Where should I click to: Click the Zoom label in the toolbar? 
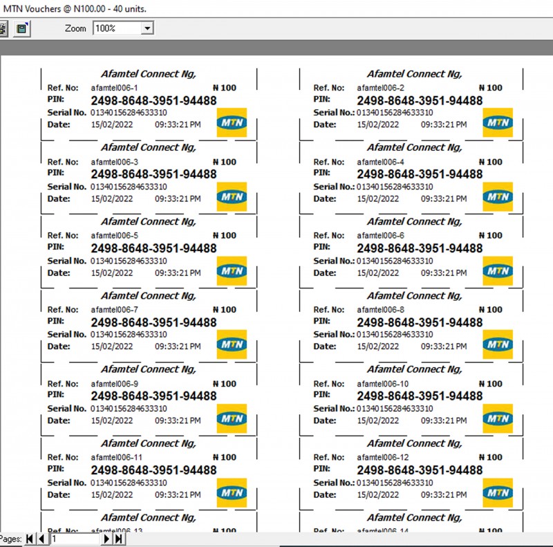coord(75,28)
